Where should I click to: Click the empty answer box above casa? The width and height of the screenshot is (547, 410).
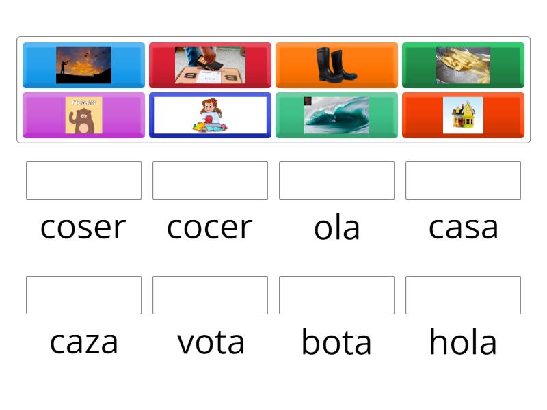(x=464, y=180)
